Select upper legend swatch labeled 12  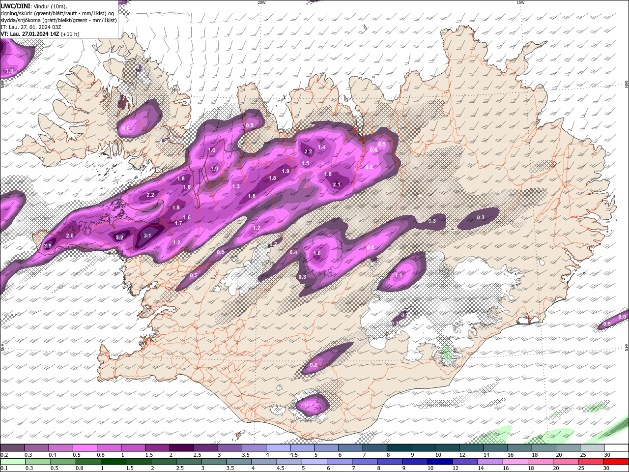(471, 448)
